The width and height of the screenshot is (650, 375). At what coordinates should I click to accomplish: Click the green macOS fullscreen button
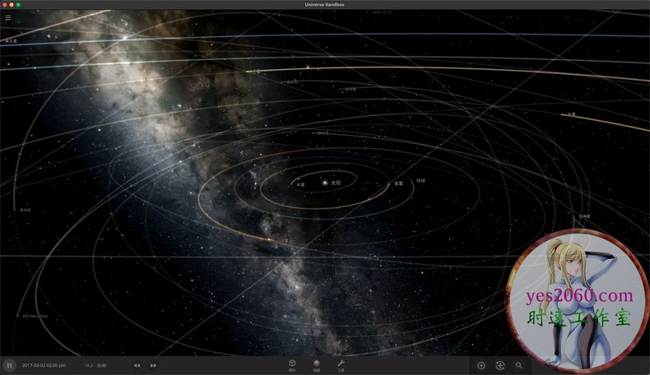(18, 4)
